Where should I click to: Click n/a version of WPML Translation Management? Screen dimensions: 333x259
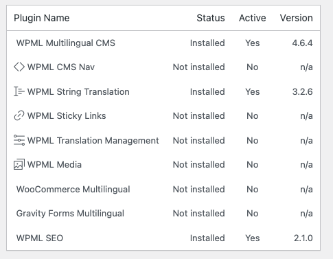(x=306, y=140)
